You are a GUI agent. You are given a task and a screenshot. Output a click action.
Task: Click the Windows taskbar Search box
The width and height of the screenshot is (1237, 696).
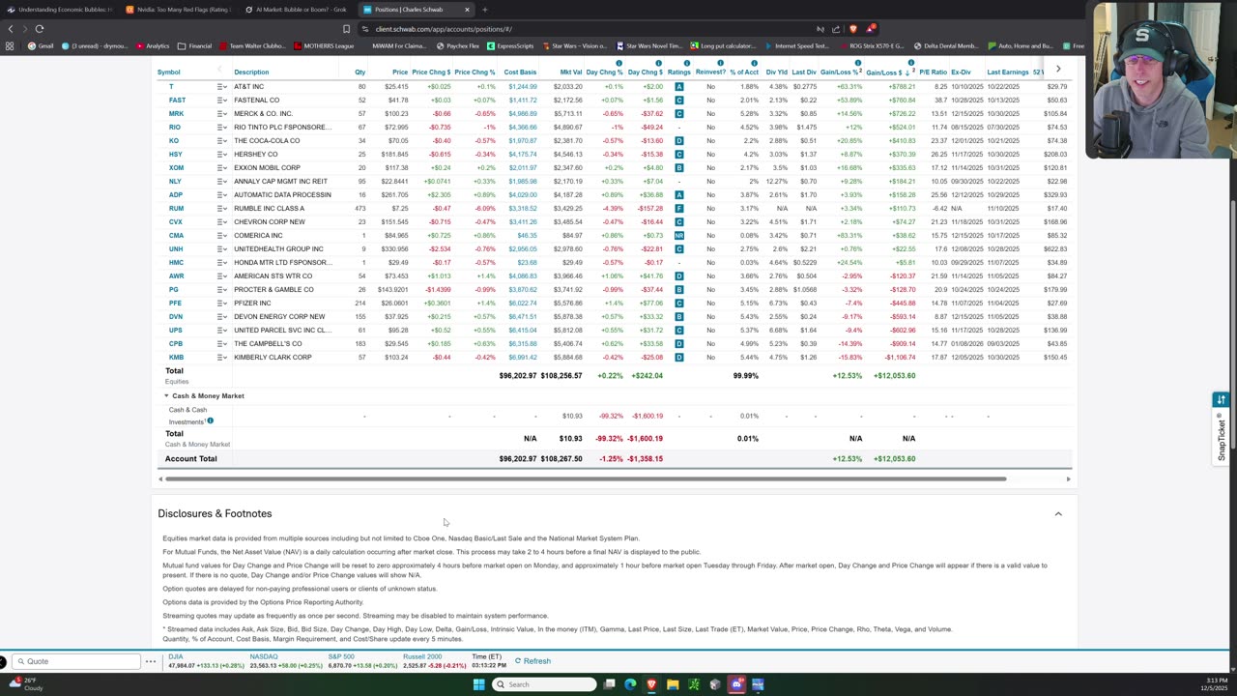pos(544,684)
